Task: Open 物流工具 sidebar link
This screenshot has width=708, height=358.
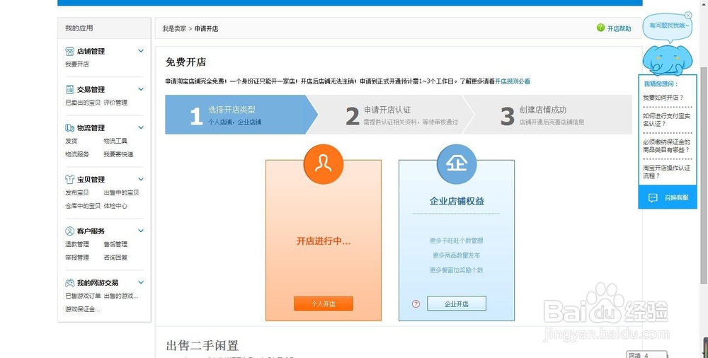Action: tap(115, 141)
